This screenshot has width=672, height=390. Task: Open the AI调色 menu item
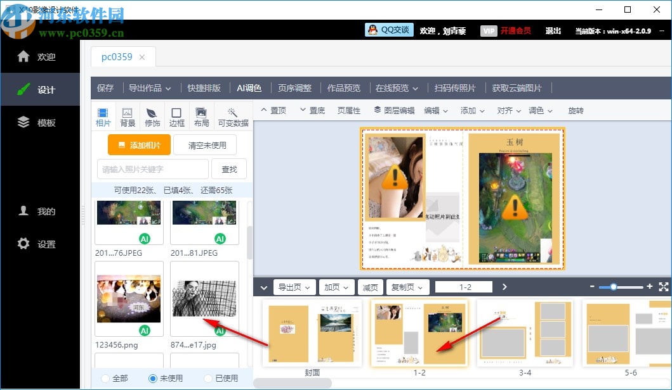coord(249,88)
